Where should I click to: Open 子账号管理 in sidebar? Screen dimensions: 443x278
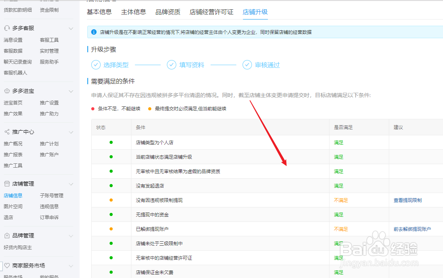coord(52,195)
